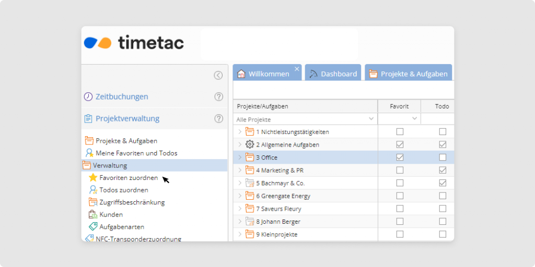Open help icon next to Projektverwaltung
The image size is (535, 267).
[219, 118]
